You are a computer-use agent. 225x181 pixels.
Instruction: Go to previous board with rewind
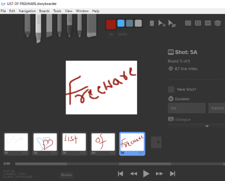(133, 174)
